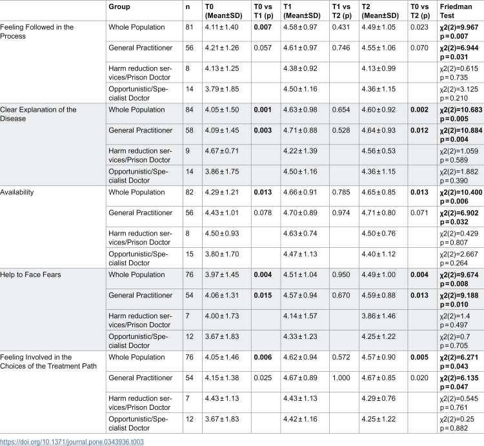Image resolution: width=484 pixels, height=446 pixels.
Task: Select Feeling Involved in the Choices label
Action: click(x=48, y=361)
